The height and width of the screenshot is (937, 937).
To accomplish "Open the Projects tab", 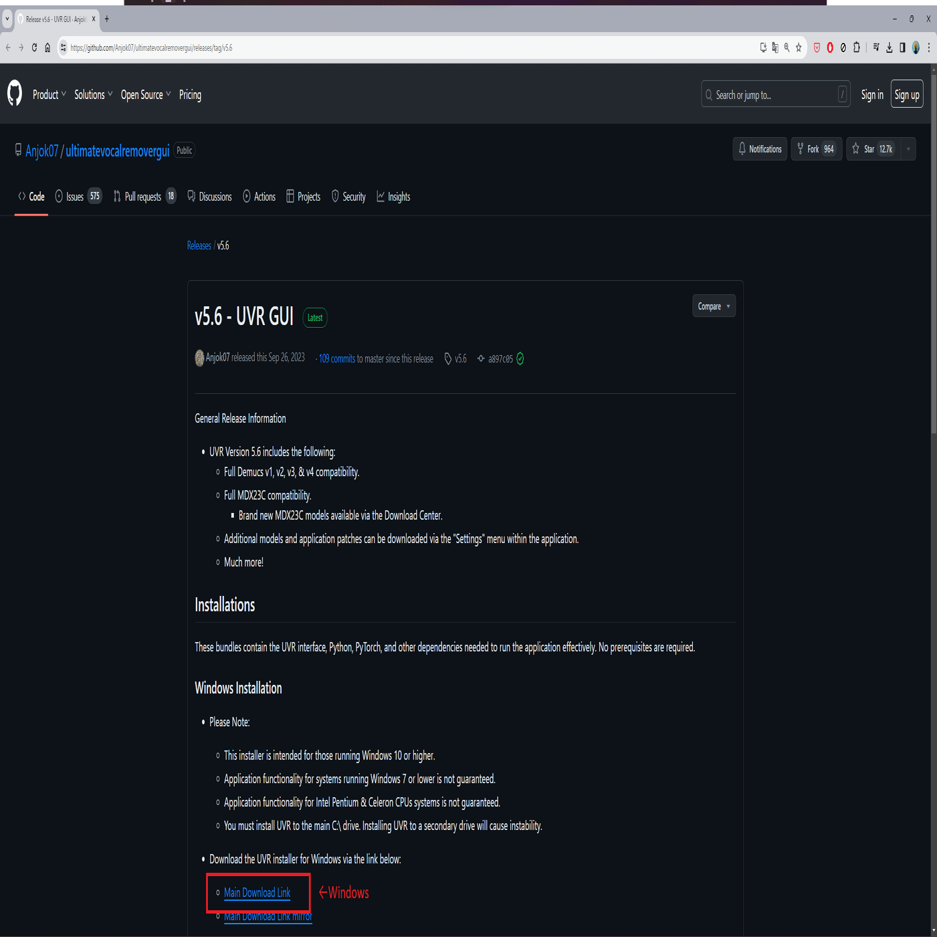I will [x=304, y=197].
